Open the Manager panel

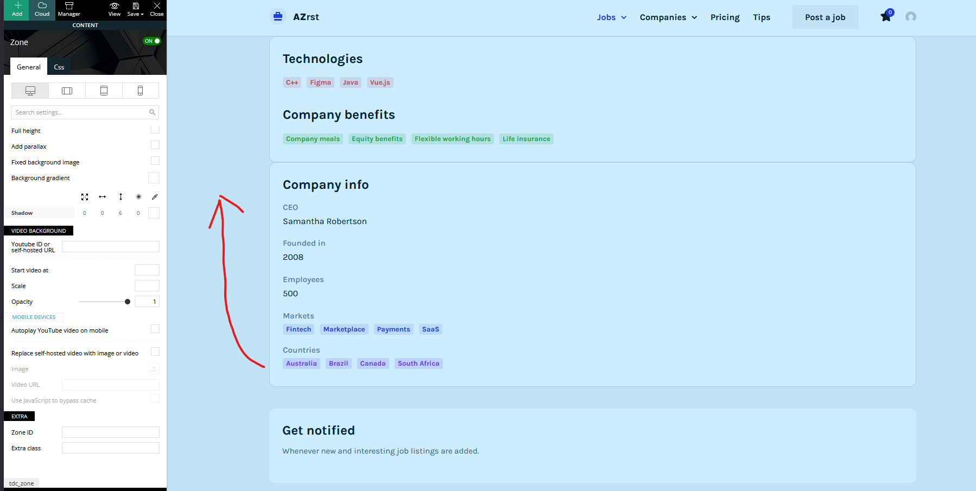(x=69, y=10)
